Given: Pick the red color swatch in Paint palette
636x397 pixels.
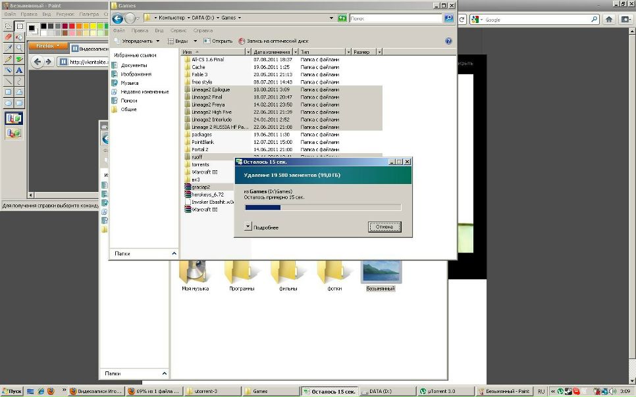Looking at the screenshot, I should point(73,26).
